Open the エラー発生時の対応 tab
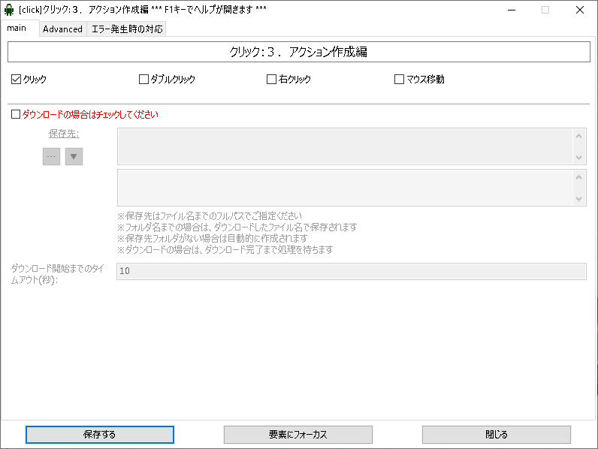Screen dimensions: 598x449 pos(127,29)
